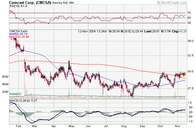
Task: Click the Apr month label
Action: pos(54,126)
